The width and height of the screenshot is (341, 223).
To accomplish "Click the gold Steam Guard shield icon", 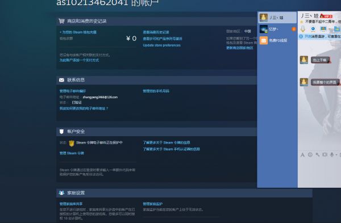I will 72,144.
